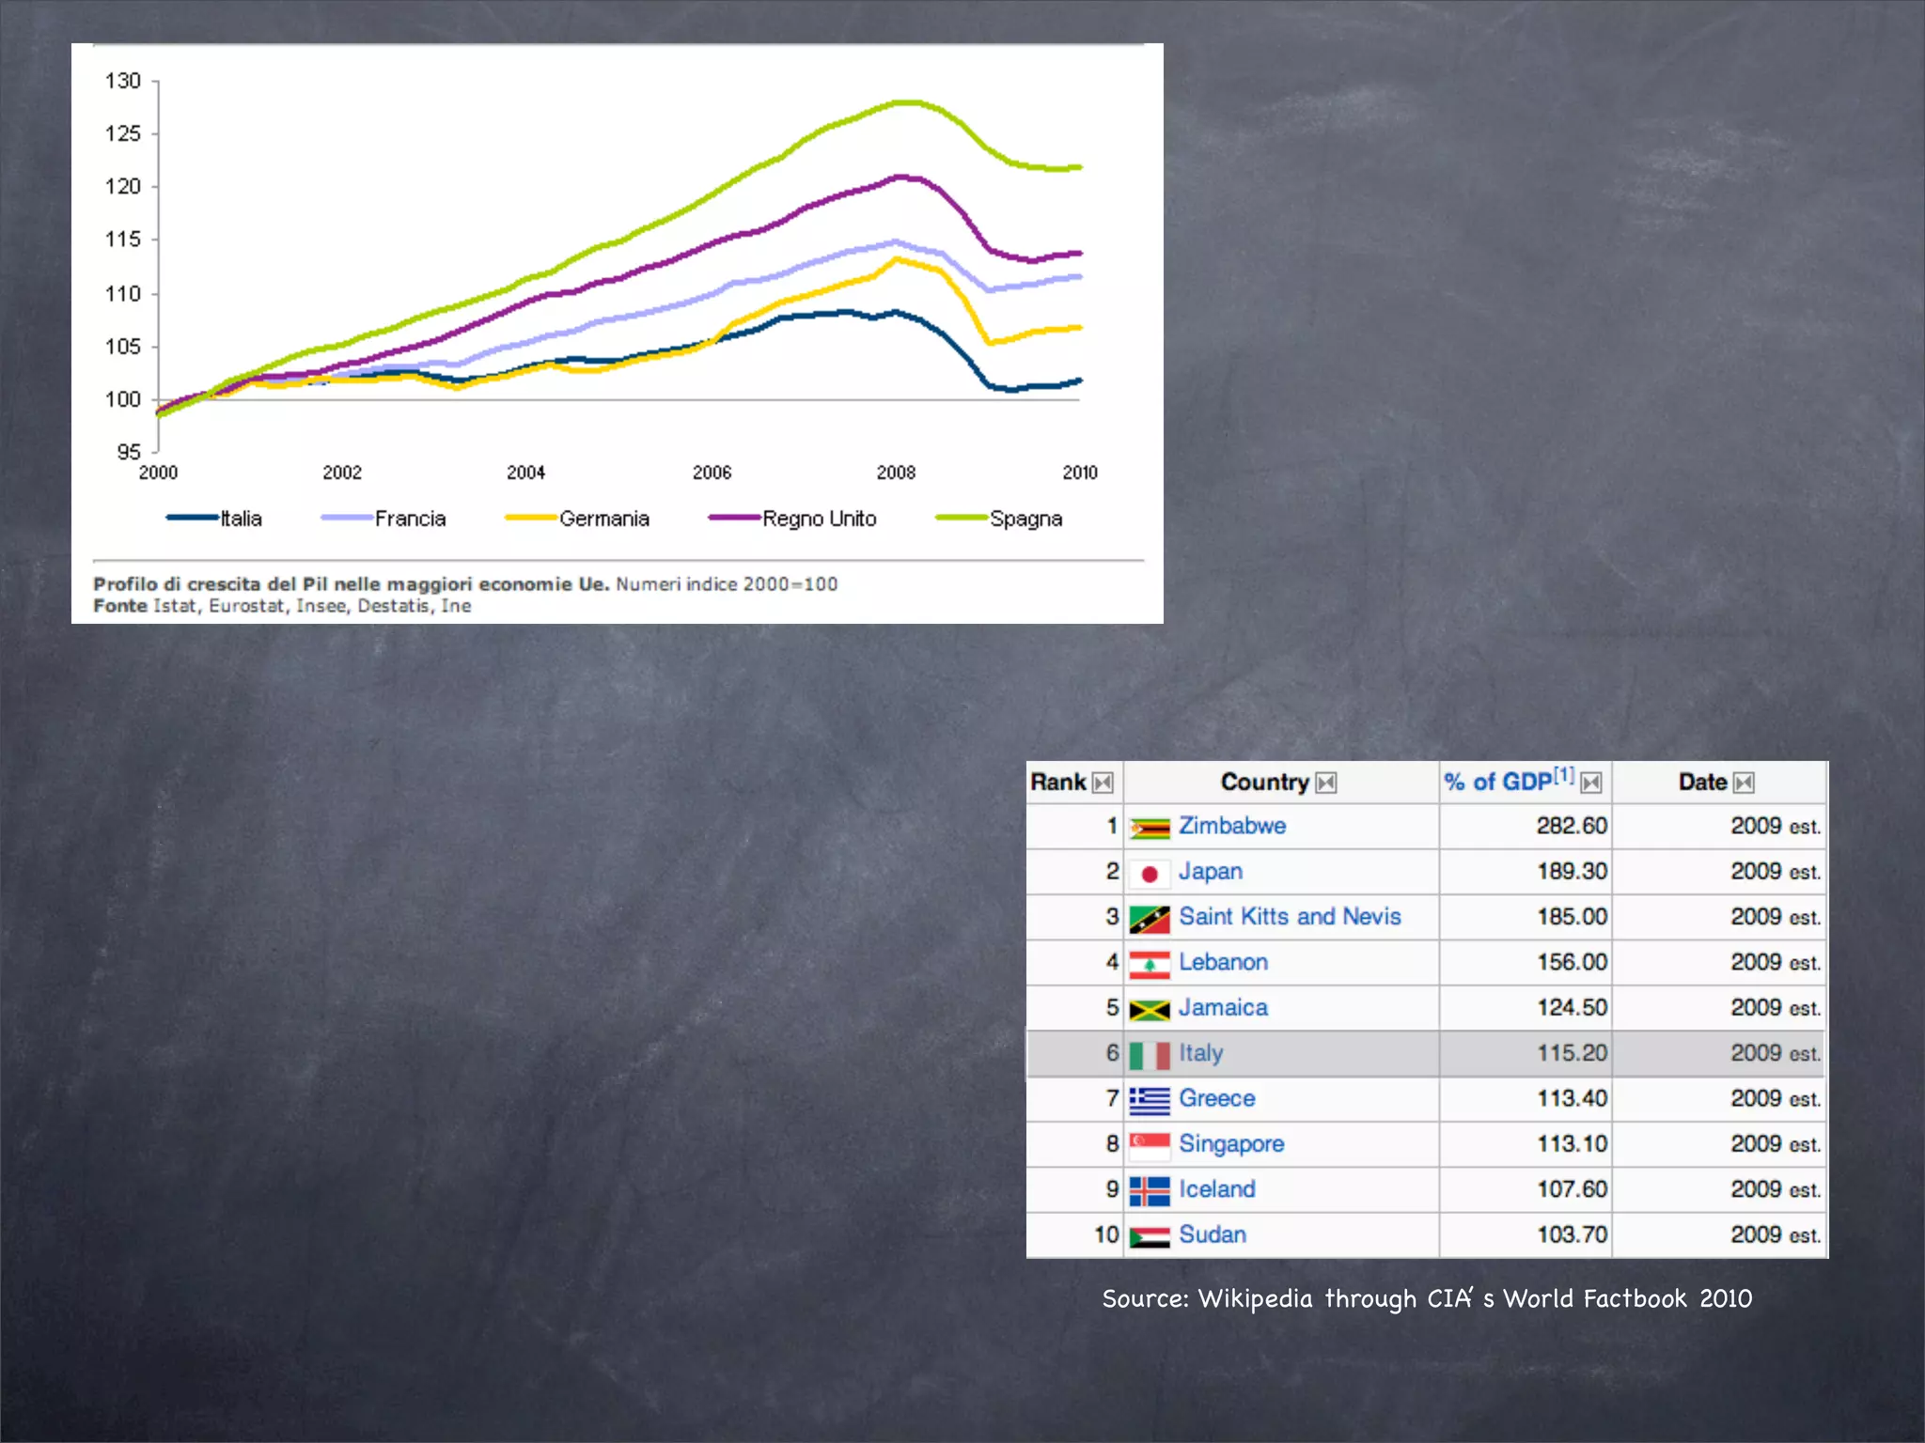
Task: Click the Japan flag icon
Action: click(1149, 874)
